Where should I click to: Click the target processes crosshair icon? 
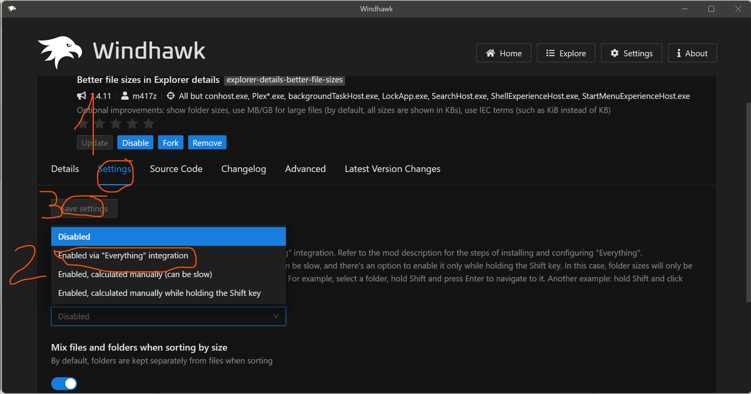pyautogui.click(x=171, y=96)
